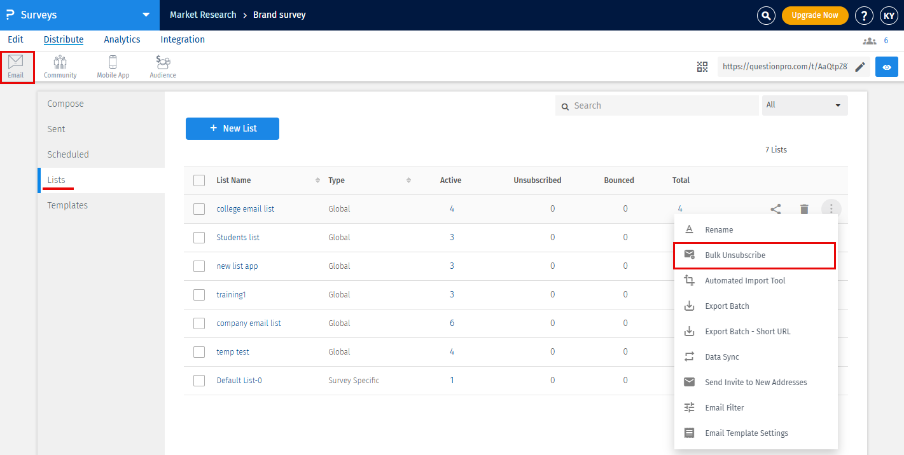The image size is (904, 455).
Task: Click the New List button
Action: pyautogui.click(x=232, y=128)
